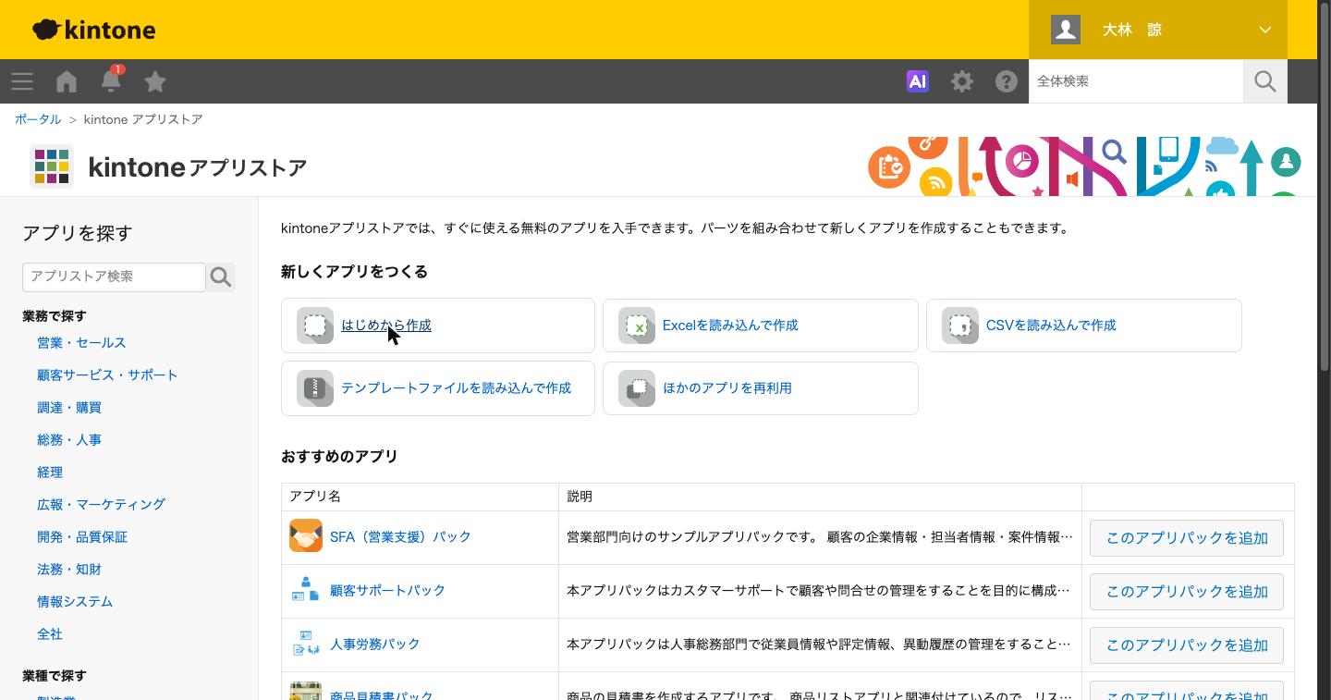This screenshot has height=700, width=1331.
Task: Click the CSV import icon
Action: click(x=960, y=325)
